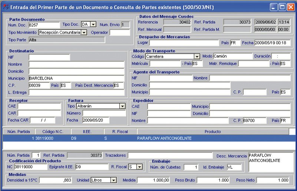Expand the Unidad Litros dropdown
Viewport: 297px width, 191px height.
click(x=113, y=180)
